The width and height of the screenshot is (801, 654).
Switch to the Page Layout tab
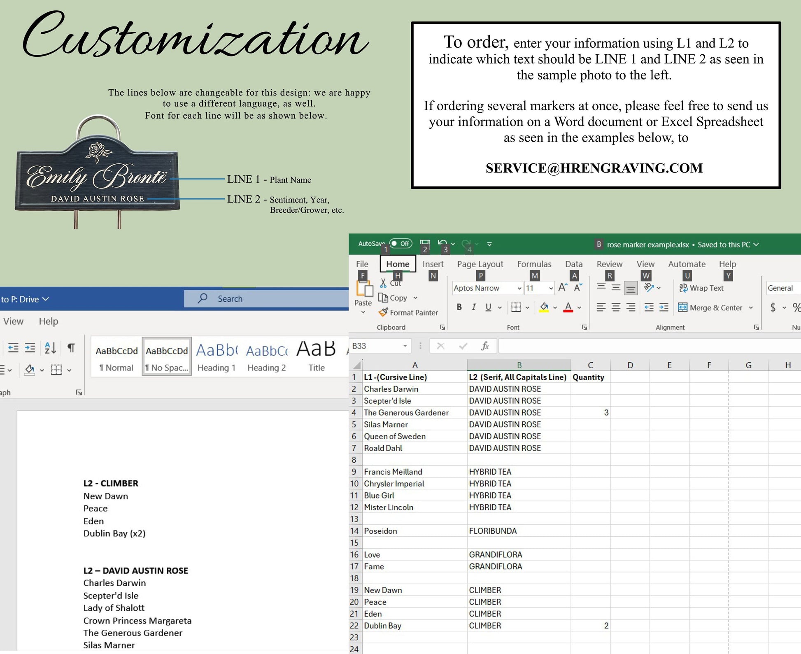(x=480, y=264)
